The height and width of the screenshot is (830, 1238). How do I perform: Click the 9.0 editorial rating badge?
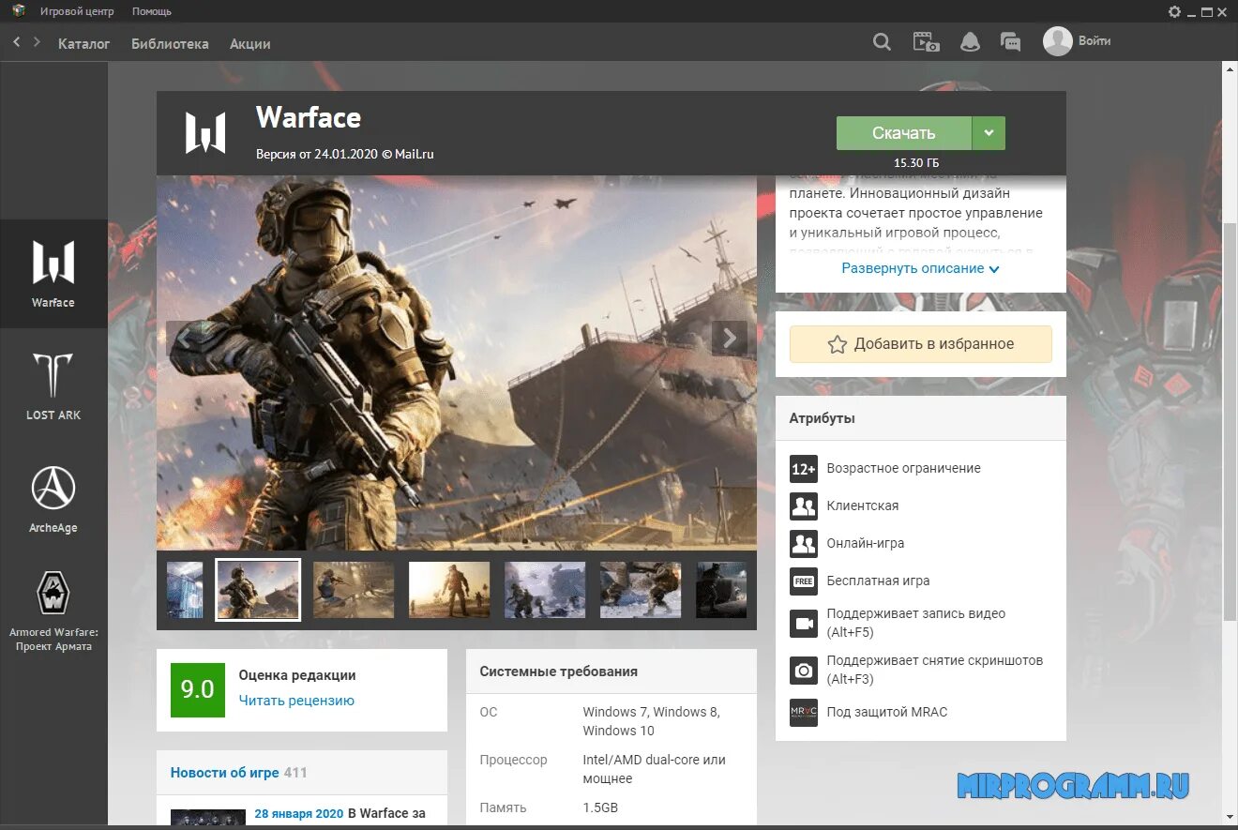coord(198,689)
